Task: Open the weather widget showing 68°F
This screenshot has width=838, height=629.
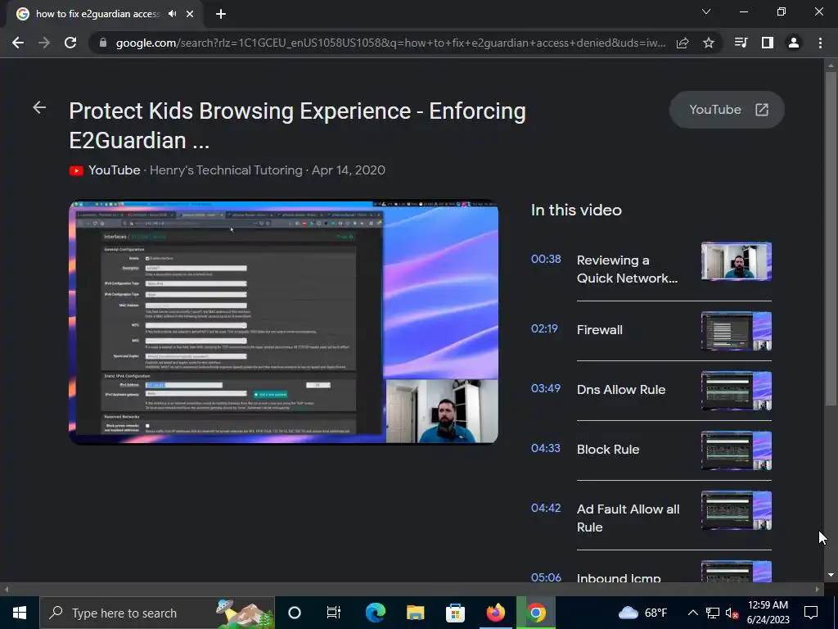Action: [643, 613]
